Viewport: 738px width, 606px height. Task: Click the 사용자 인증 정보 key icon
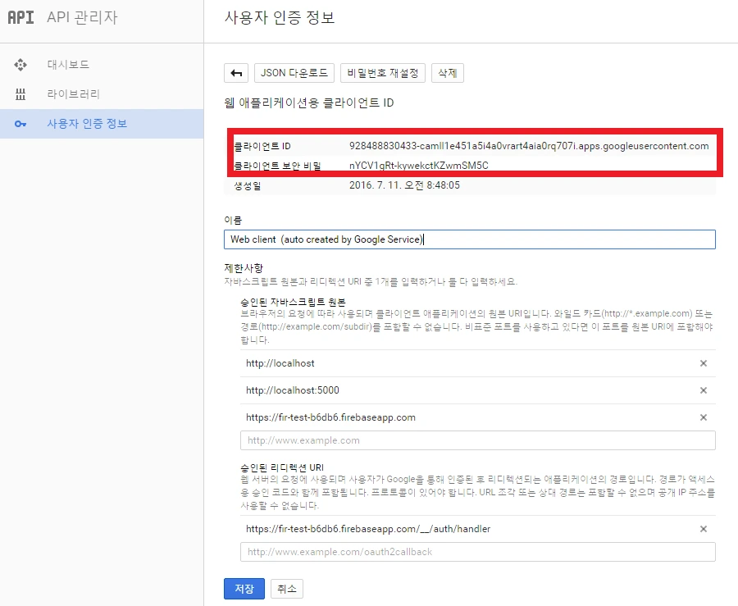(20, 123)
